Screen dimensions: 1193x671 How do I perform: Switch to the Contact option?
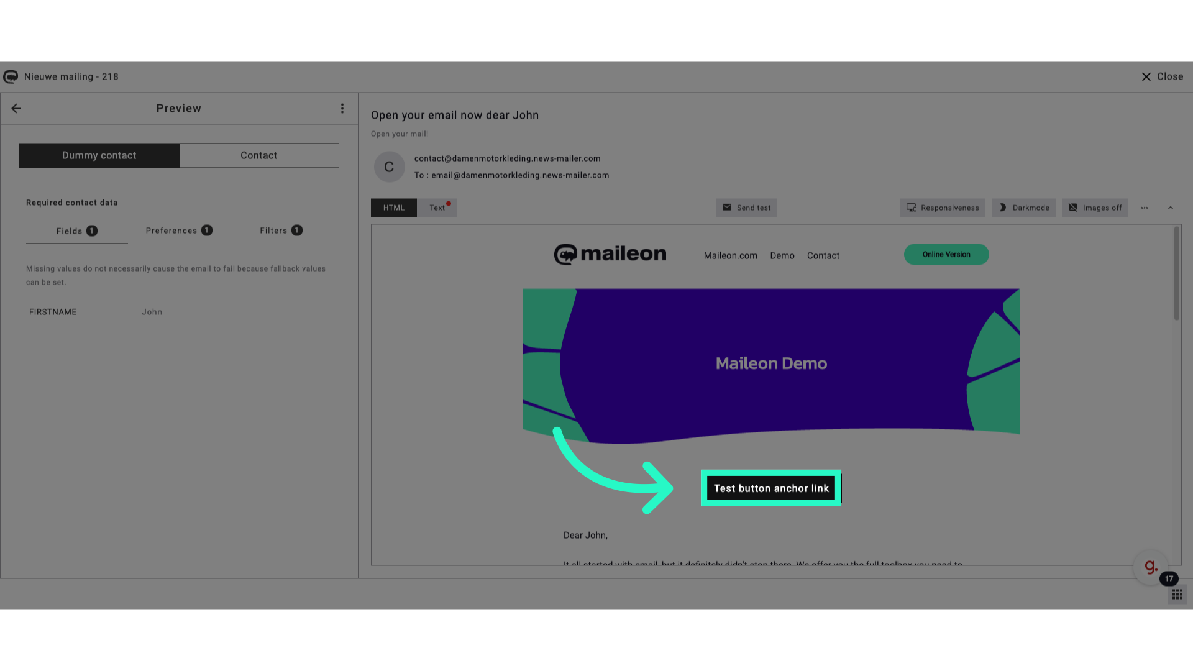click(259, 155)
